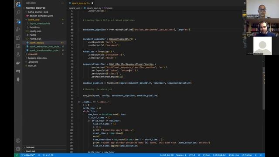279x157 pixels.
Task: Click the remote window indicator in status bar
Action: (17, 155)
